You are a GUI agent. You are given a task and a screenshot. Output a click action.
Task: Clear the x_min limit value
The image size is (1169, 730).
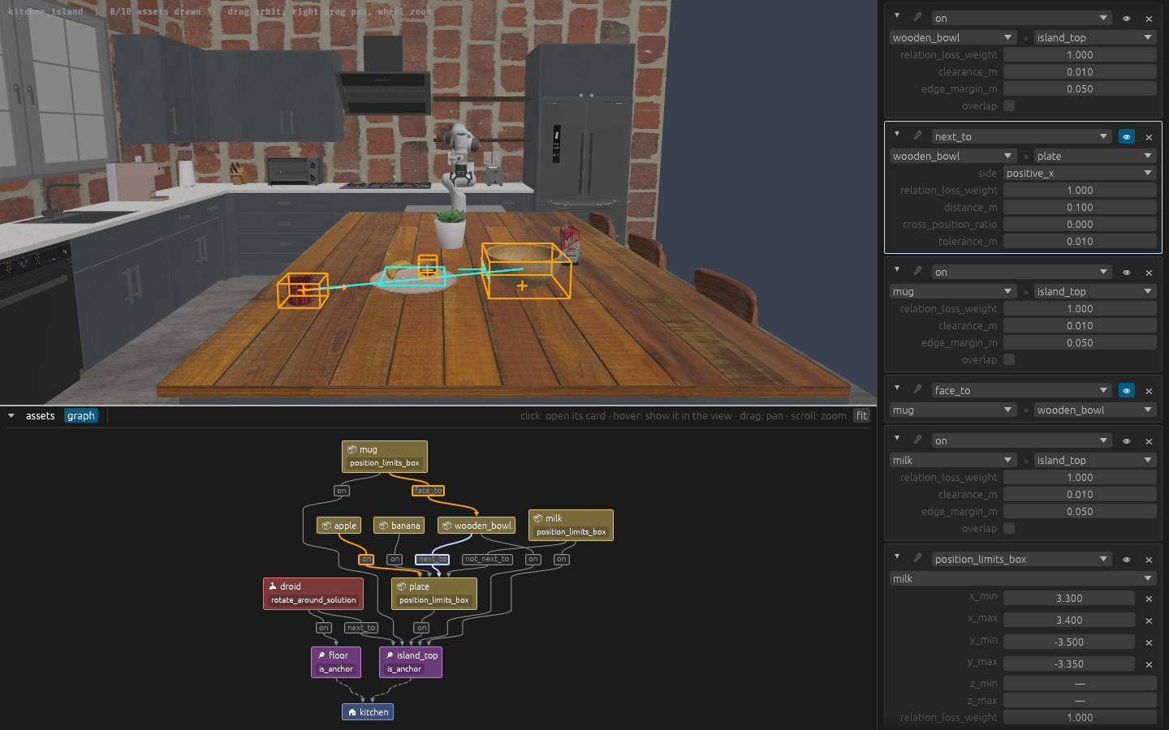(1149, 599)
